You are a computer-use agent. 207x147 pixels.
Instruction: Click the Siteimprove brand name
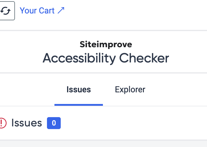pyautogui.click(x=106, y=44)
